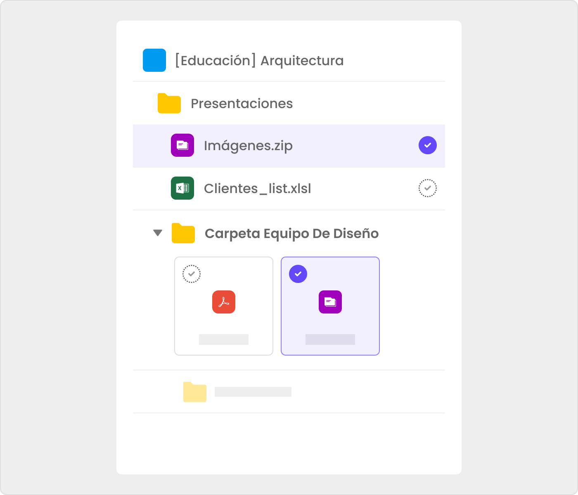The image size is (578, 495).
Task: Click the faded yellow folder icon at the bottom
Action: 195,392
